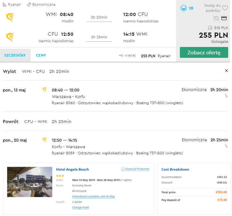Viewport: 232px width, 216px height.
Task: Click the accommodation cost €481.52
Action: click(x=222, y=177)
